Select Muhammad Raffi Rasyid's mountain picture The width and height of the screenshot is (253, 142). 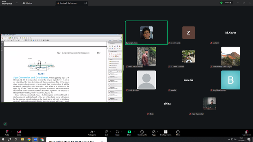point(230,56)
